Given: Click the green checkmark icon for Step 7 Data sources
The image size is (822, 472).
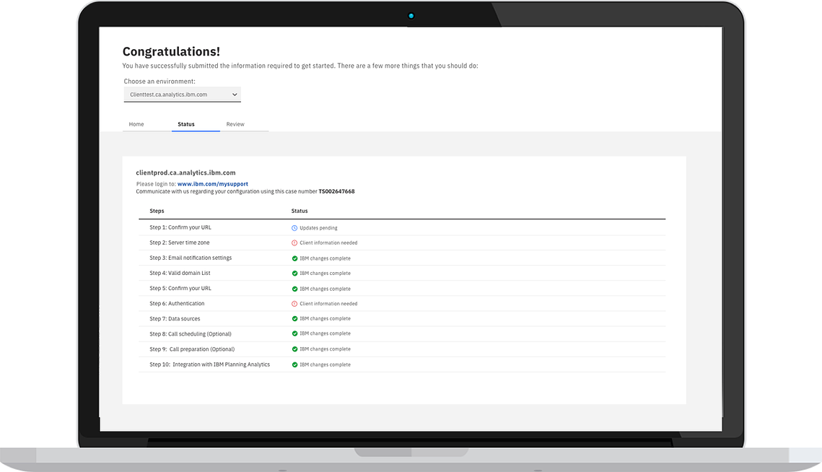Looking at the screenshot, I should (x=294, y=319).
